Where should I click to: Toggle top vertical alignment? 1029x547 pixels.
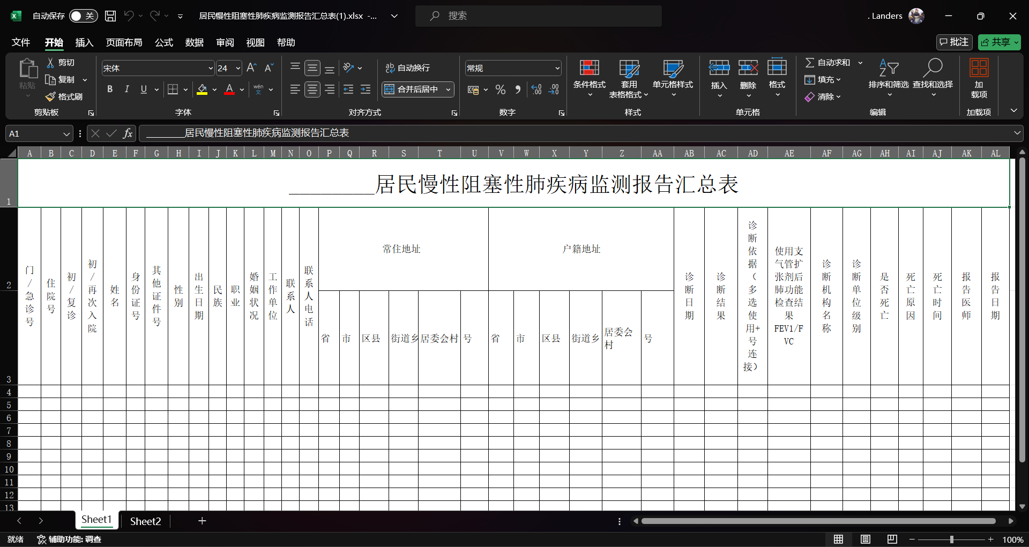tap(295, 68)
